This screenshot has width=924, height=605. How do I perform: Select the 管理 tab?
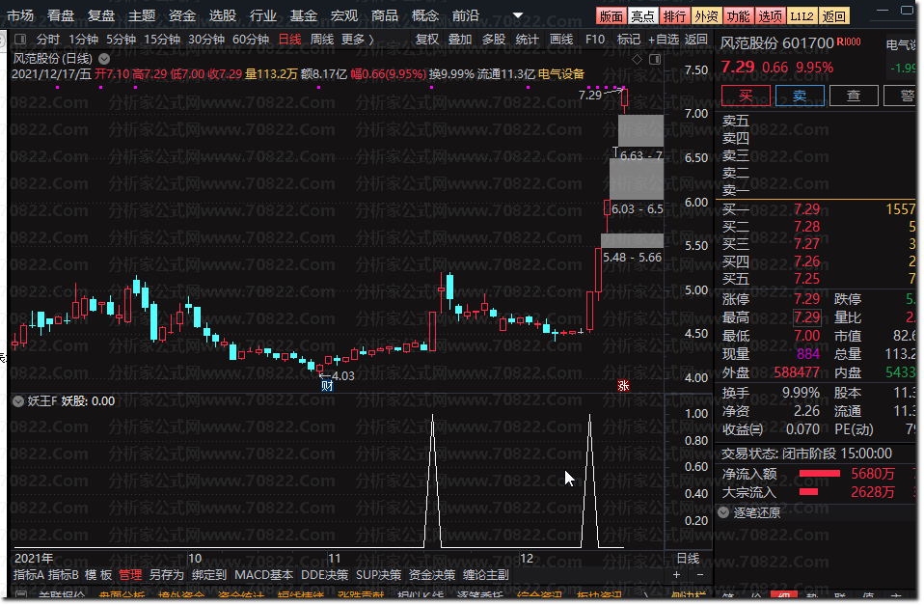click(x=130, y=575)
